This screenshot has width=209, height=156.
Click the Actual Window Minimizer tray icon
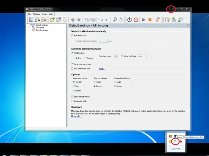point(176,141)
